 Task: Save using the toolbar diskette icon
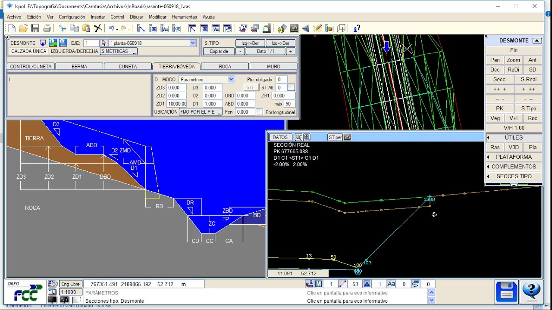[35, 28]
